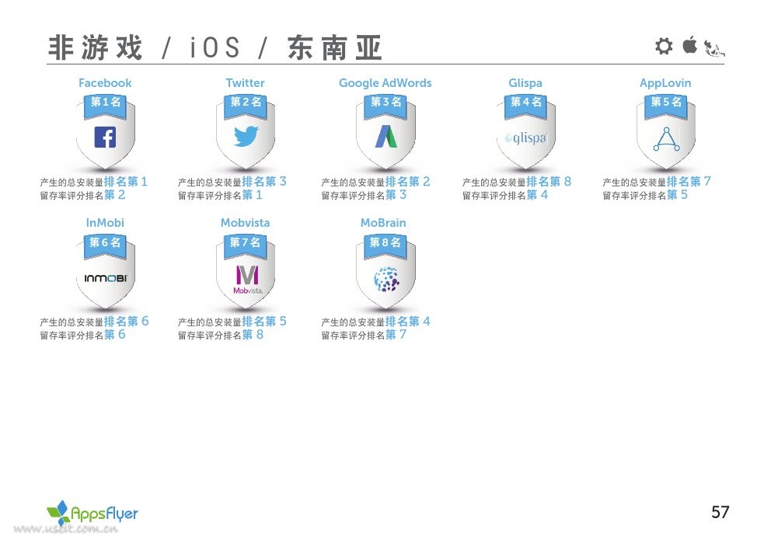
Task: Click the Glispa name heading
Action: coord(525,83)
